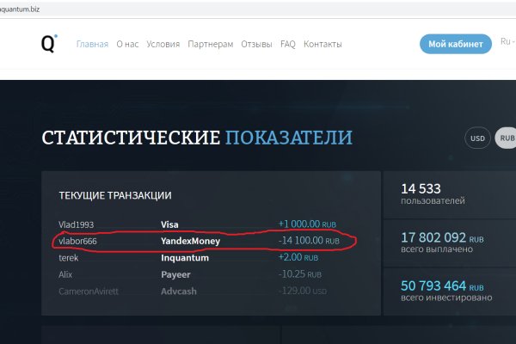
Task: Open the Условия navigation link
Action: pos(163,44)
